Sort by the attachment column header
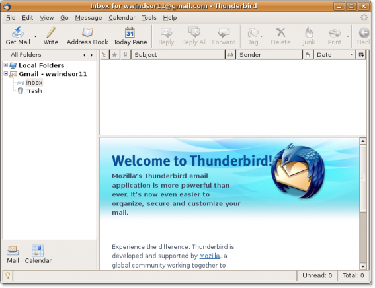Viewport: 375px width, 288px height. (125, 55)
